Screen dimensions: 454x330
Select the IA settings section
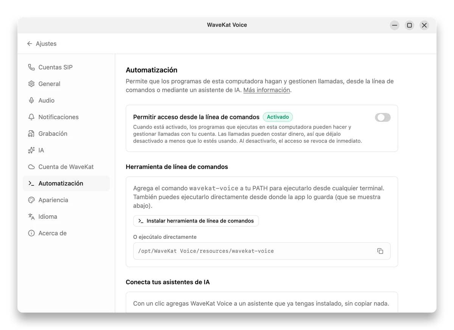[66, 151]
